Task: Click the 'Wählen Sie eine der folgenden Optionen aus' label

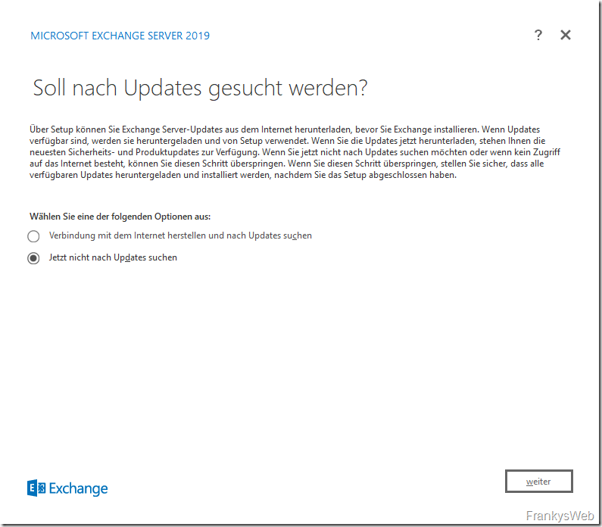Action: [x=120, y=217]
